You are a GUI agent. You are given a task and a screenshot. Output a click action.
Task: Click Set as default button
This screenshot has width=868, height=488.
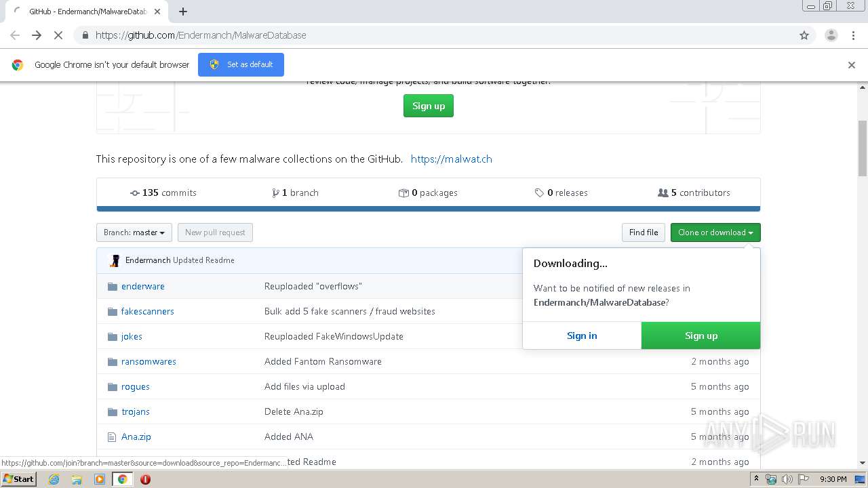[241, 64]
